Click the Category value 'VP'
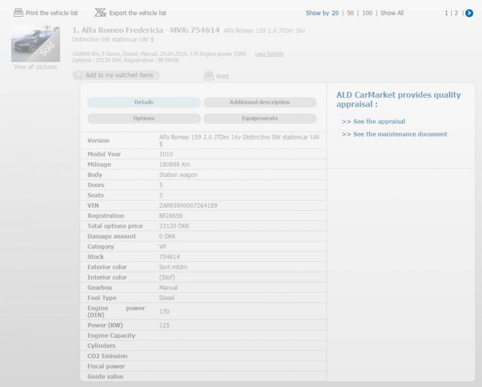Viewport: 482px width, 387px height. (163, 246)
